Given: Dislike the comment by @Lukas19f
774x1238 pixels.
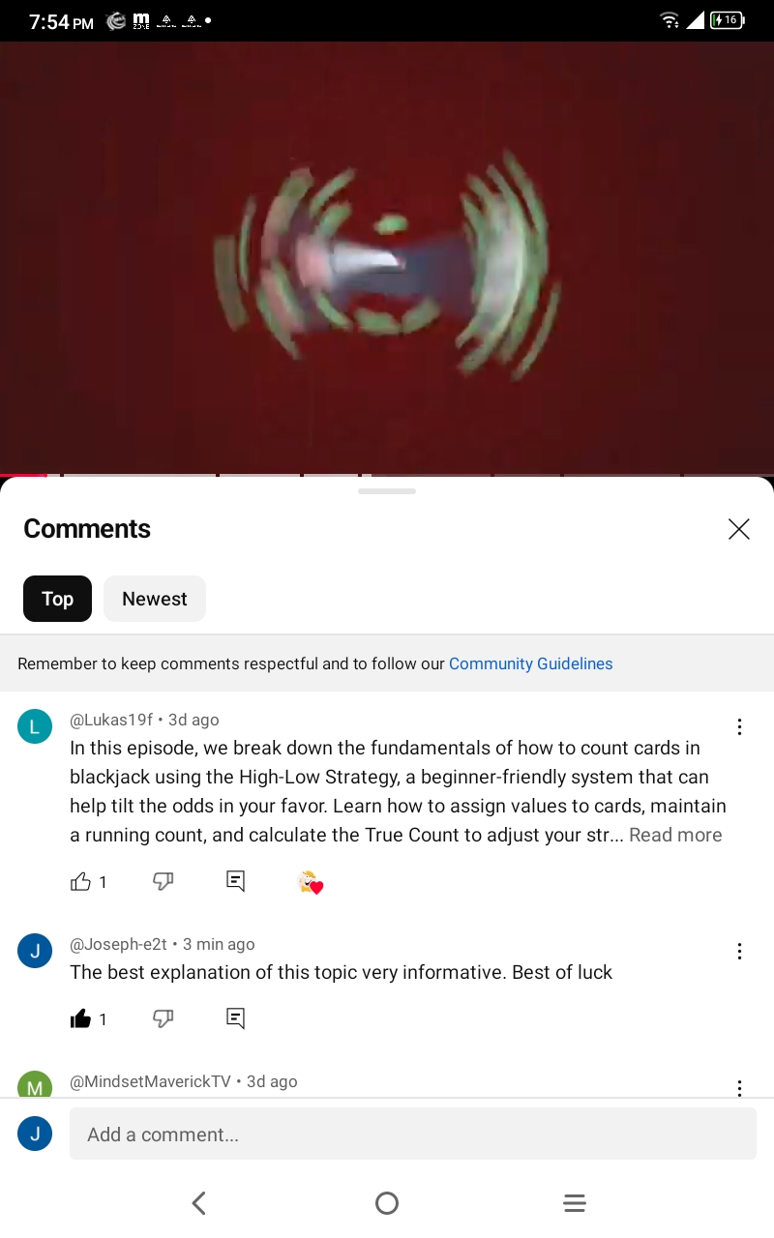Looking at the screenshot, I should [x=164, y=881].
